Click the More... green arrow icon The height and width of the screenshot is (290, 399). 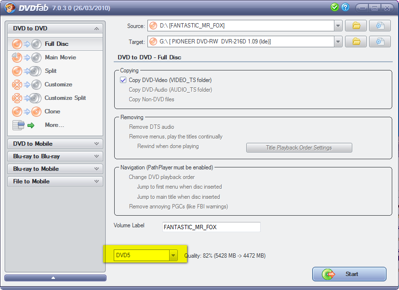click(x=31, y=125)
